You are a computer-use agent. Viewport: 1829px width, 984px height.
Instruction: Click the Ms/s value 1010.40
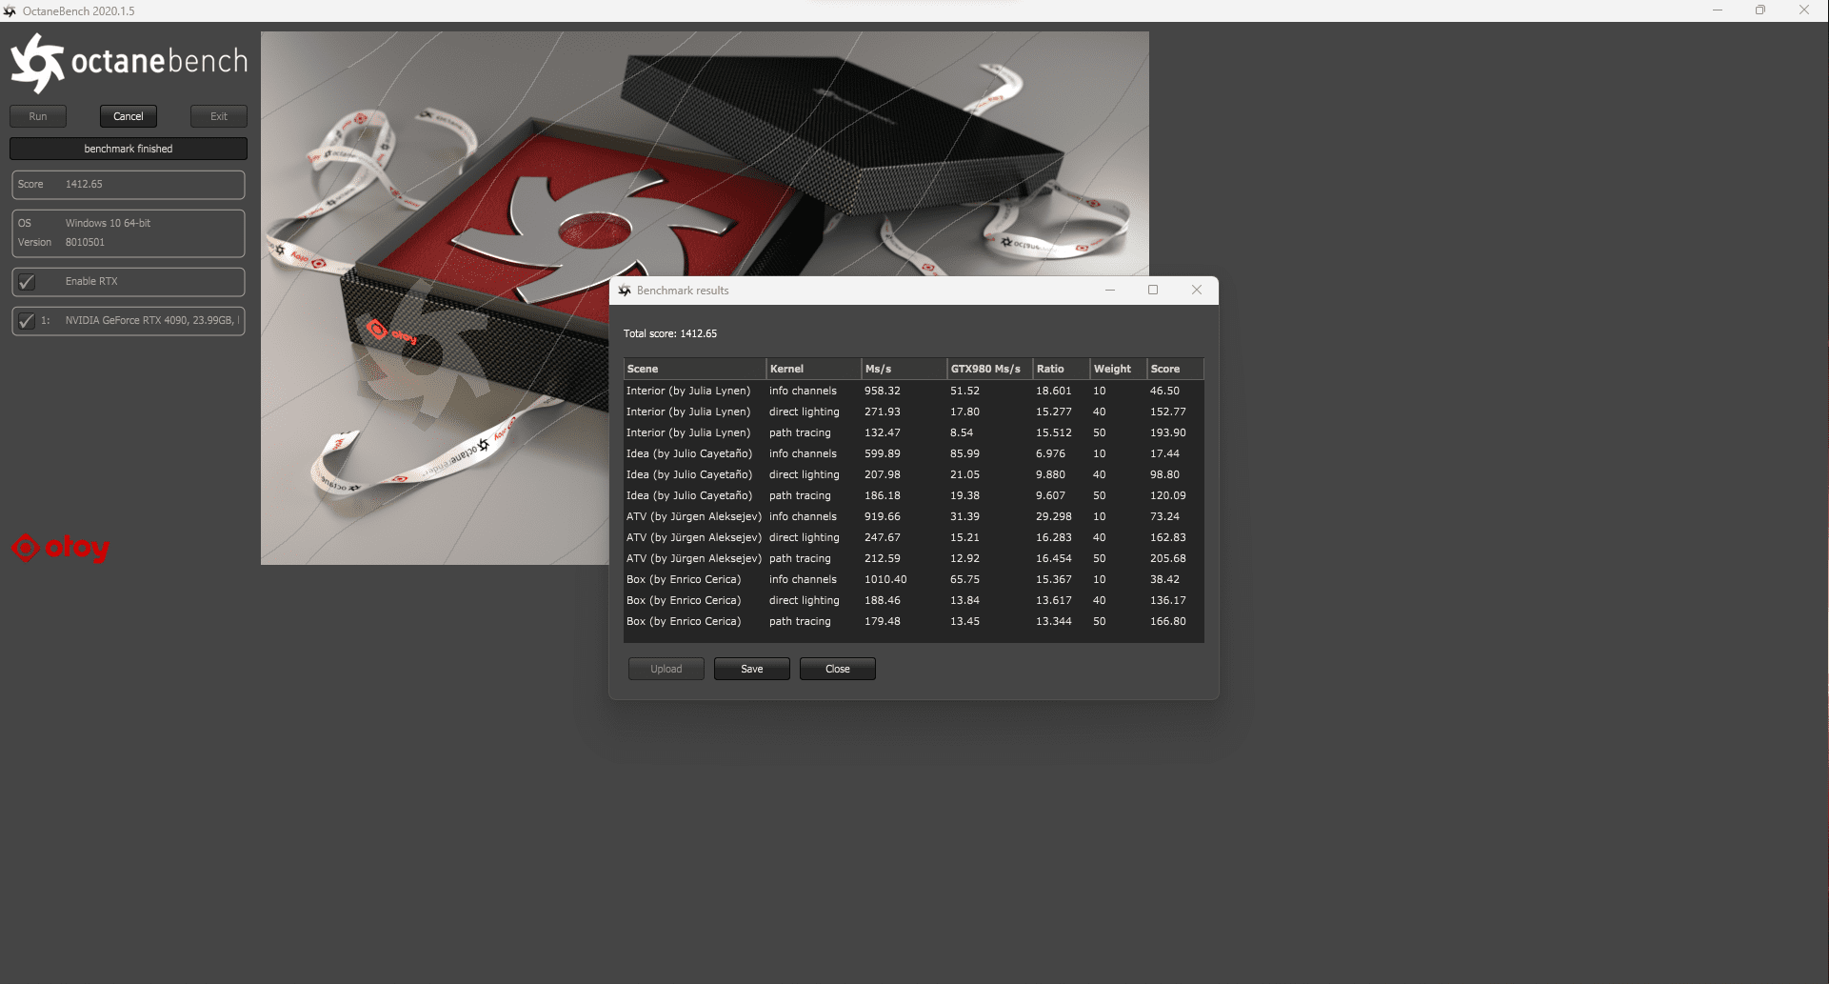pyautogui.click(x=885, y=579)
